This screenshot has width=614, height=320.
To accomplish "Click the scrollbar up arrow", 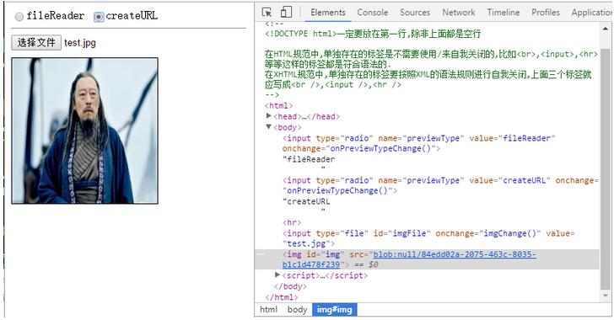I will 606,29.
